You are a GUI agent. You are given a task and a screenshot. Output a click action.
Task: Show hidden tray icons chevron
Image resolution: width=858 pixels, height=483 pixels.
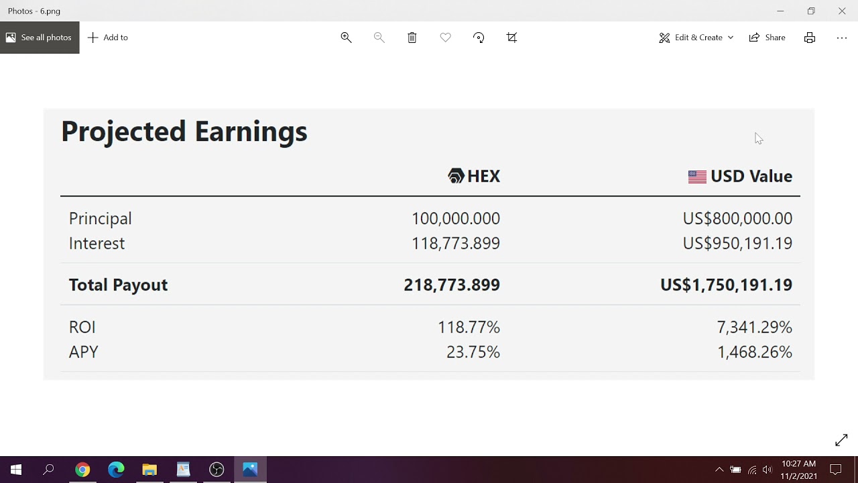coord(719,470)
